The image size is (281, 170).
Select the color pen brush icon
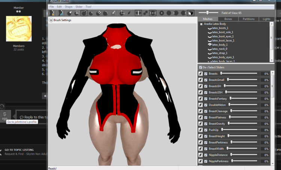[129, 13]
